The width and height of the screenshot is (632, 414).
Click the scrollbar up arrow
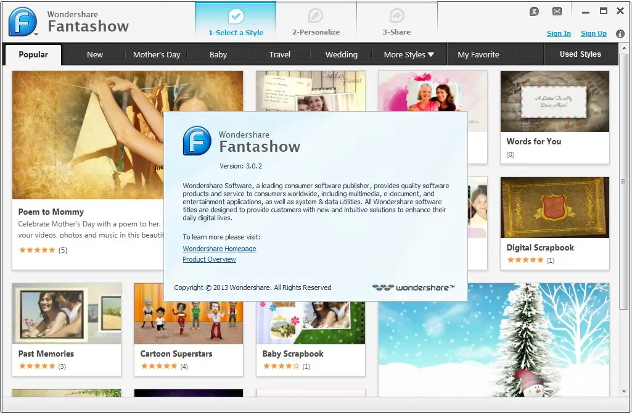tap(623, 48)
